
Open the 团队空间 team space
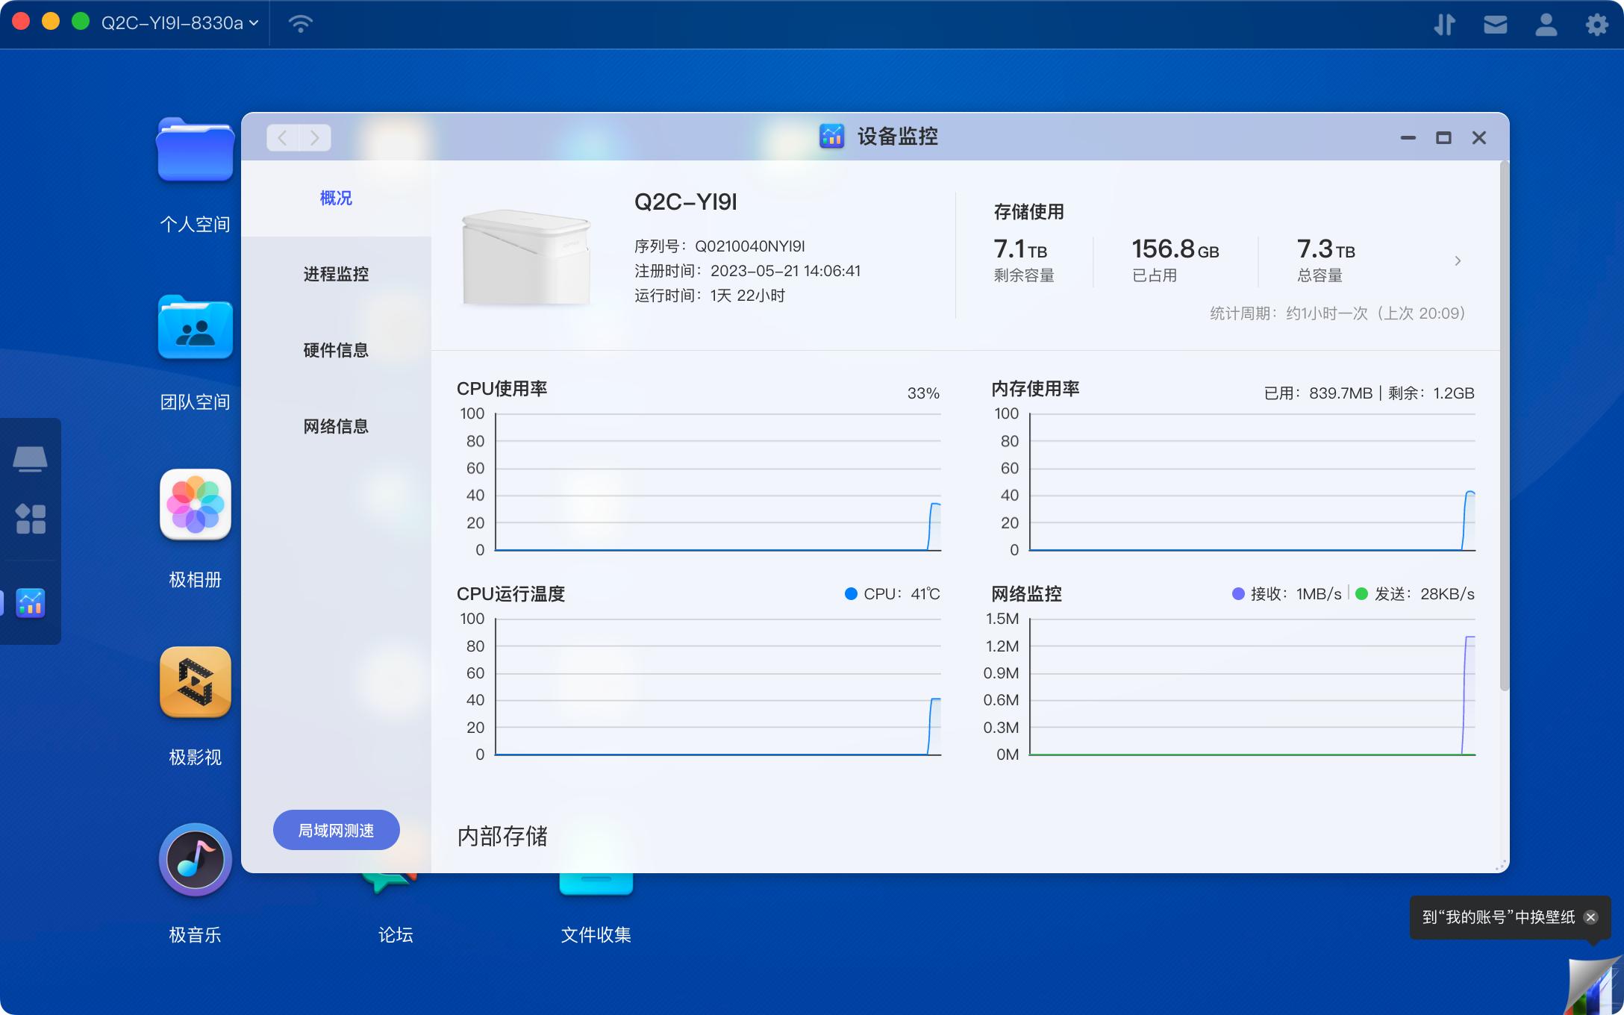pos(194,328)
